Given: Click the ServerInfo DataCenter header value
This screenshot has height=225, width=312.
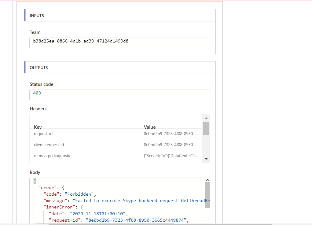Looking at the screenshot, I should coord(171,156).
